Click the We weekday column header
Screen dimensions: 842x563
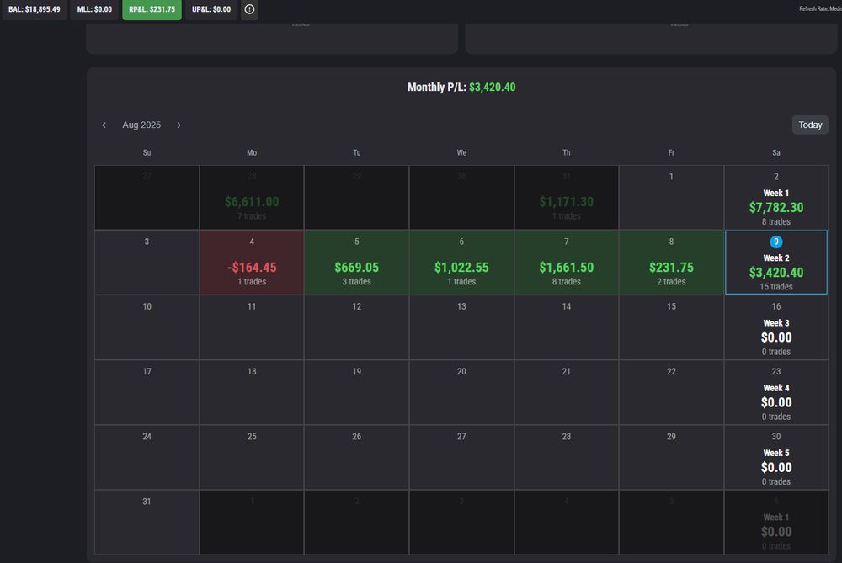(x=461, y=153)
